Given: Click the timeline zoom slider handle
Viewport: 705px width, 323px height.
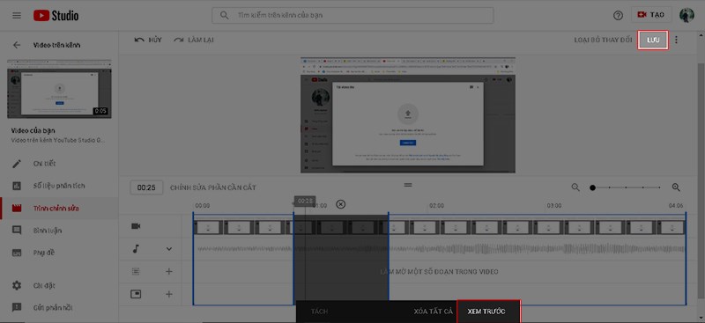Looking at the screenshot, I should pyautogui.click(x=592, y=187).
